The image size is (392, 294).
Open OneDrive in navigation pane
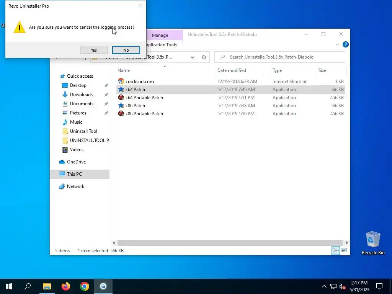pos(76,162)
